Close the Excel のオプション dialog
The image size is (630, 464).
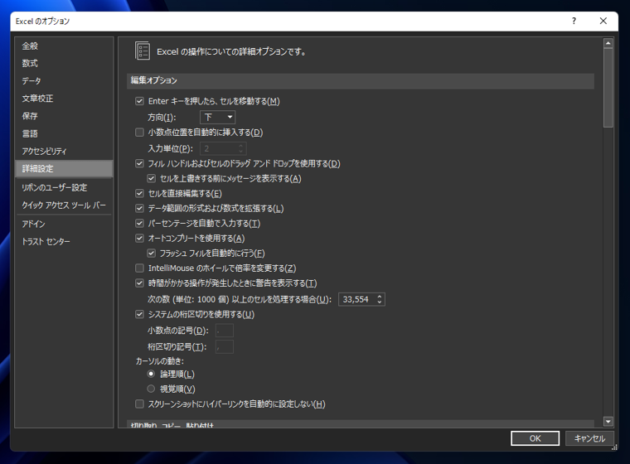click(x=603, y=21)
